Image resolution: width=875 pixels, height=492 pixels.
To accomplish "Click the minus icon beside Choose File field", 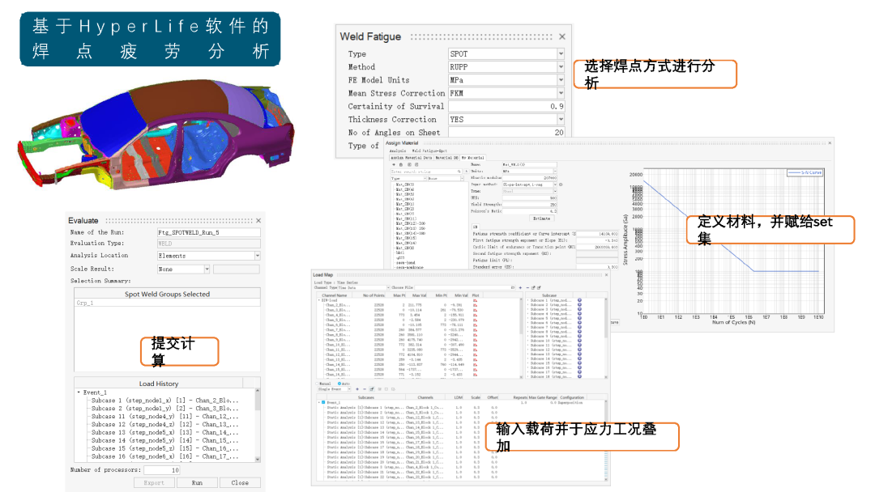I will tap(527, 287).
